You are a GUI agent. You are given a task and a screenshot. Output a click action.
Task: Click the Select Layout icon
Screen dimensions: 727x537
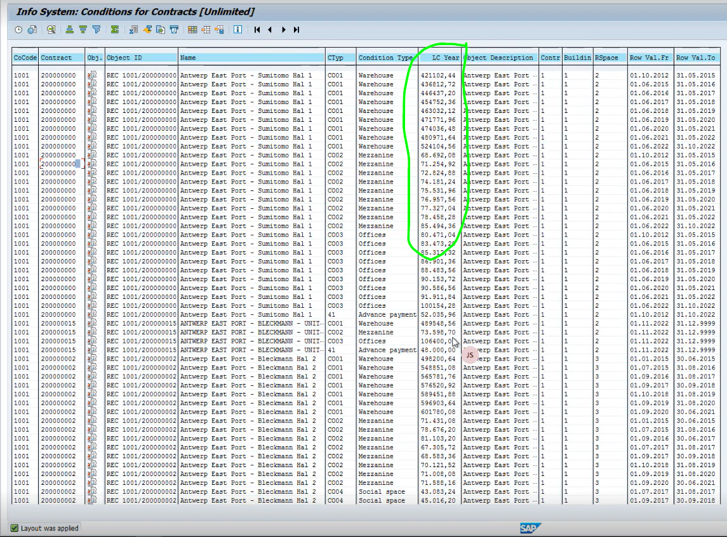click(206, 30)
